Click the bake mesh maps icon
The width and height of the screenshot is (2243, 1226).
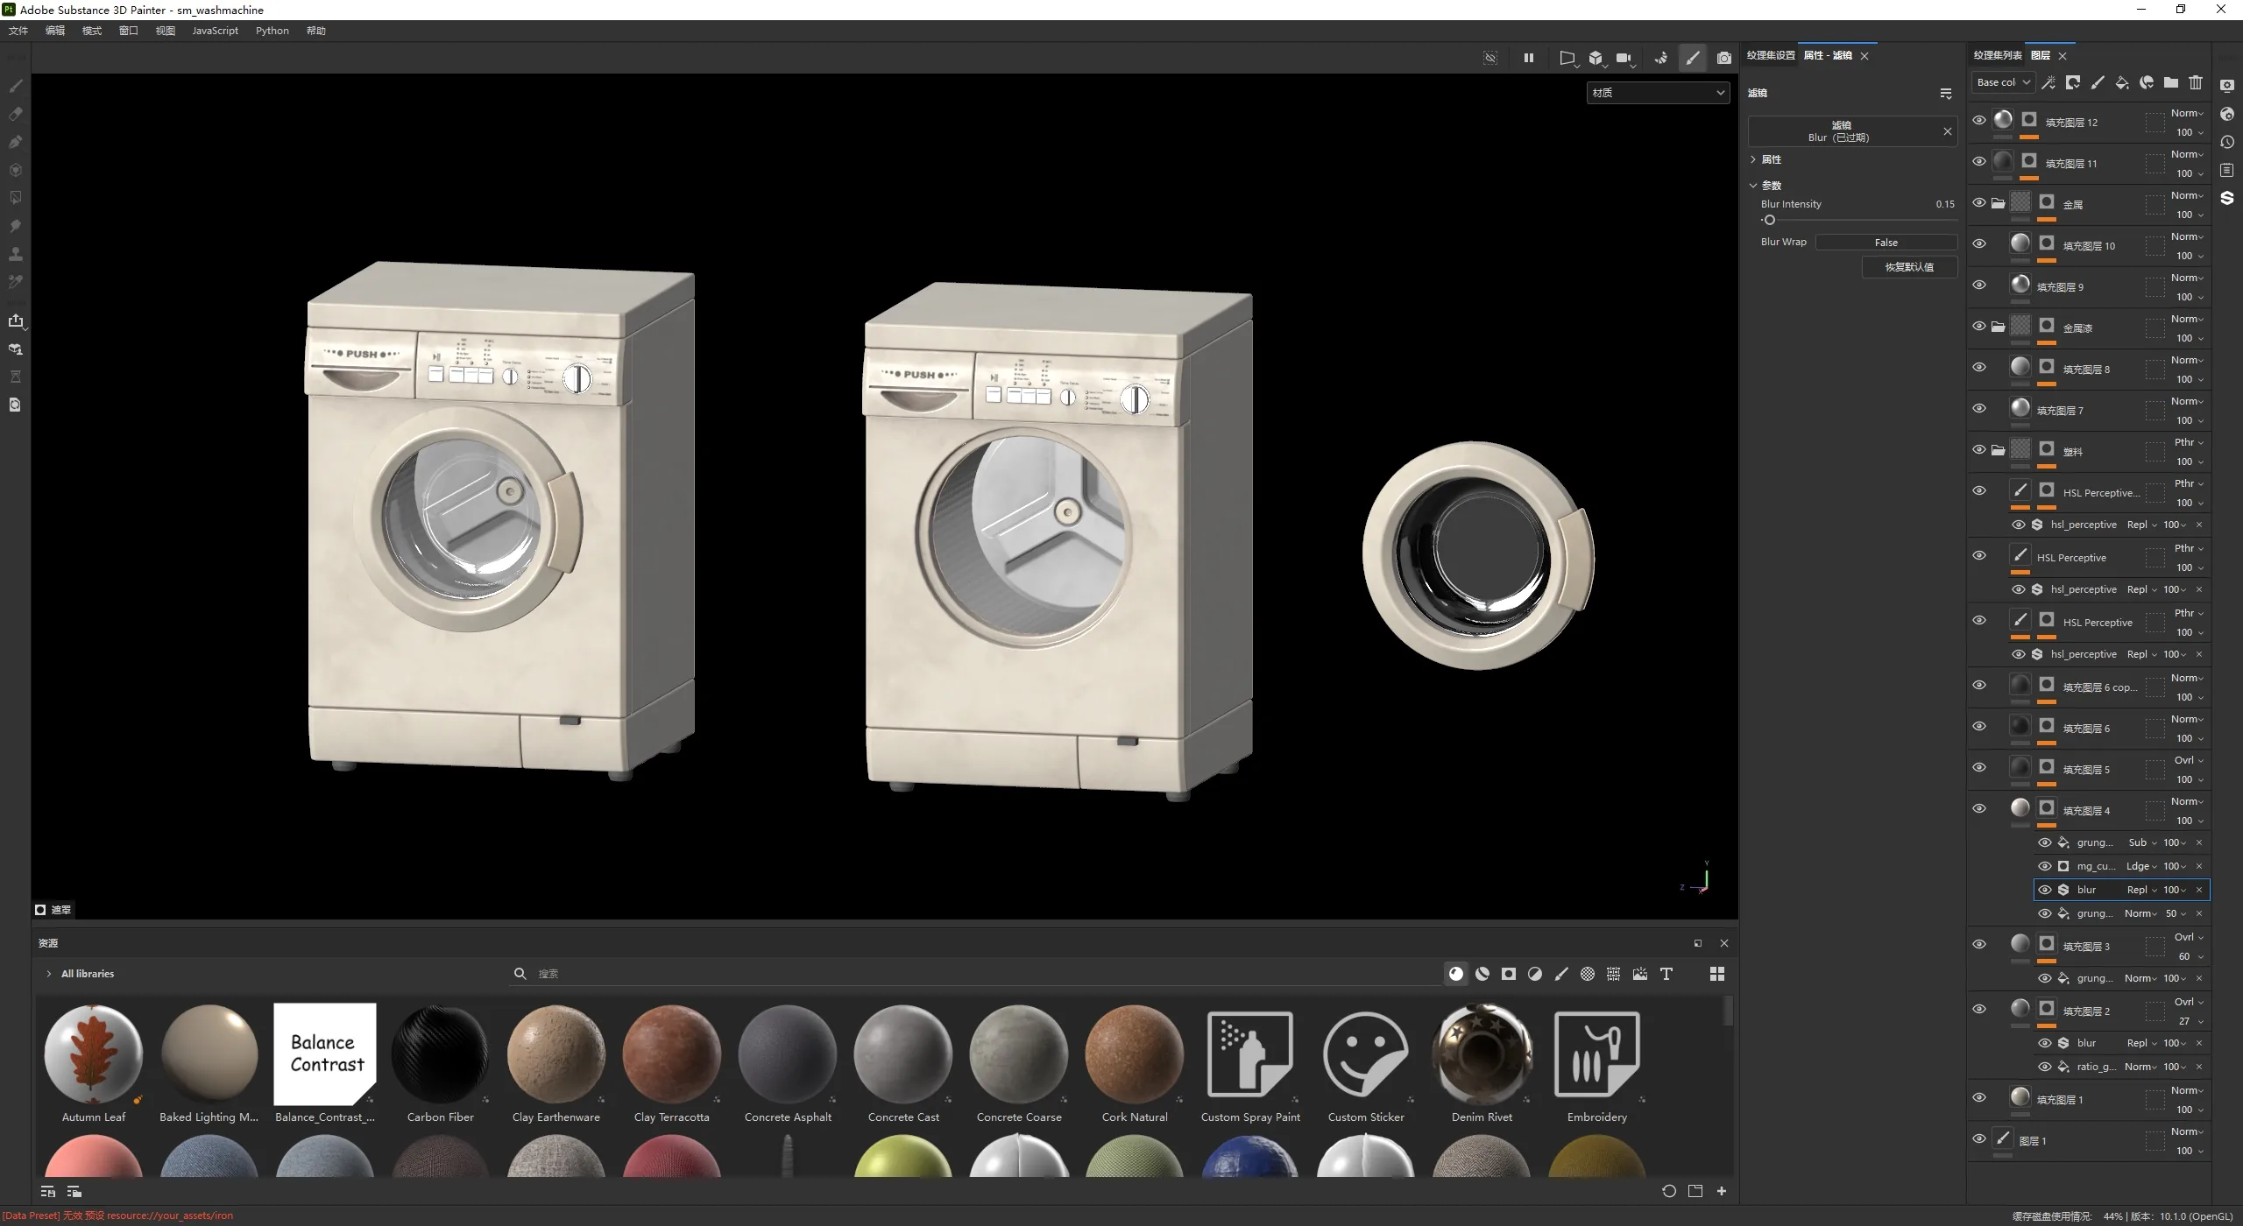[15, 349]
